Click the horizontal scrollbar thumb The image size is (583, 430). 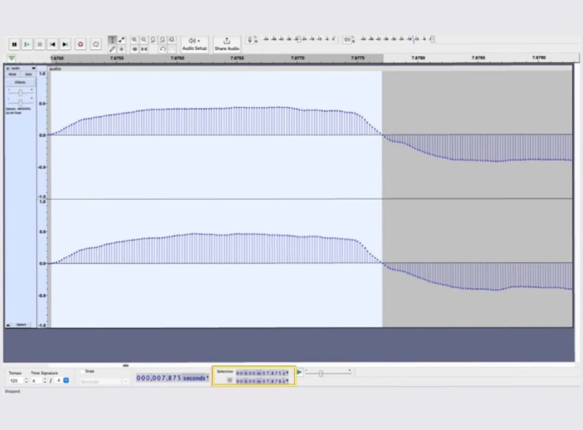pyautogui.click(x=126, y=365)
